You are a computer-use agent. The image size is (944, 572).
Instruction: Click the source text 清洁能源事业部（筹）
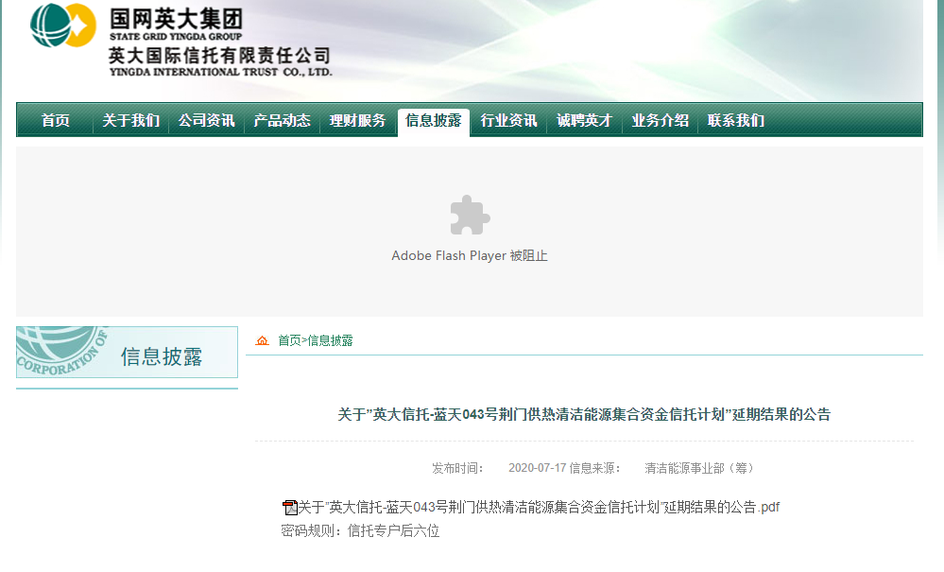[x=699, y=468]
